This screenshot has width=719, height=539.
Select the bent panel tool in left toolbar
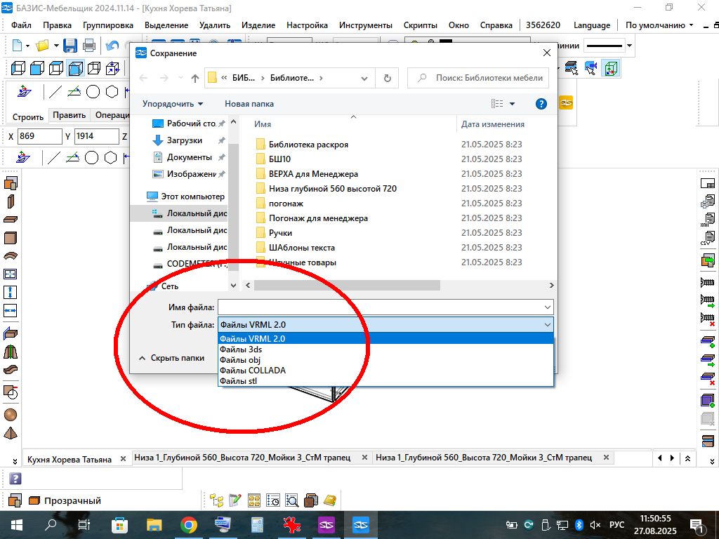(11, 255)
